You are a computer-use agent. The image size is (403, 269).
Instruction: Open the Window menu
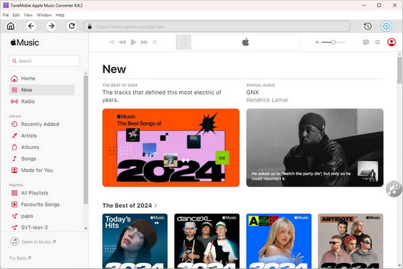[44, 15]
